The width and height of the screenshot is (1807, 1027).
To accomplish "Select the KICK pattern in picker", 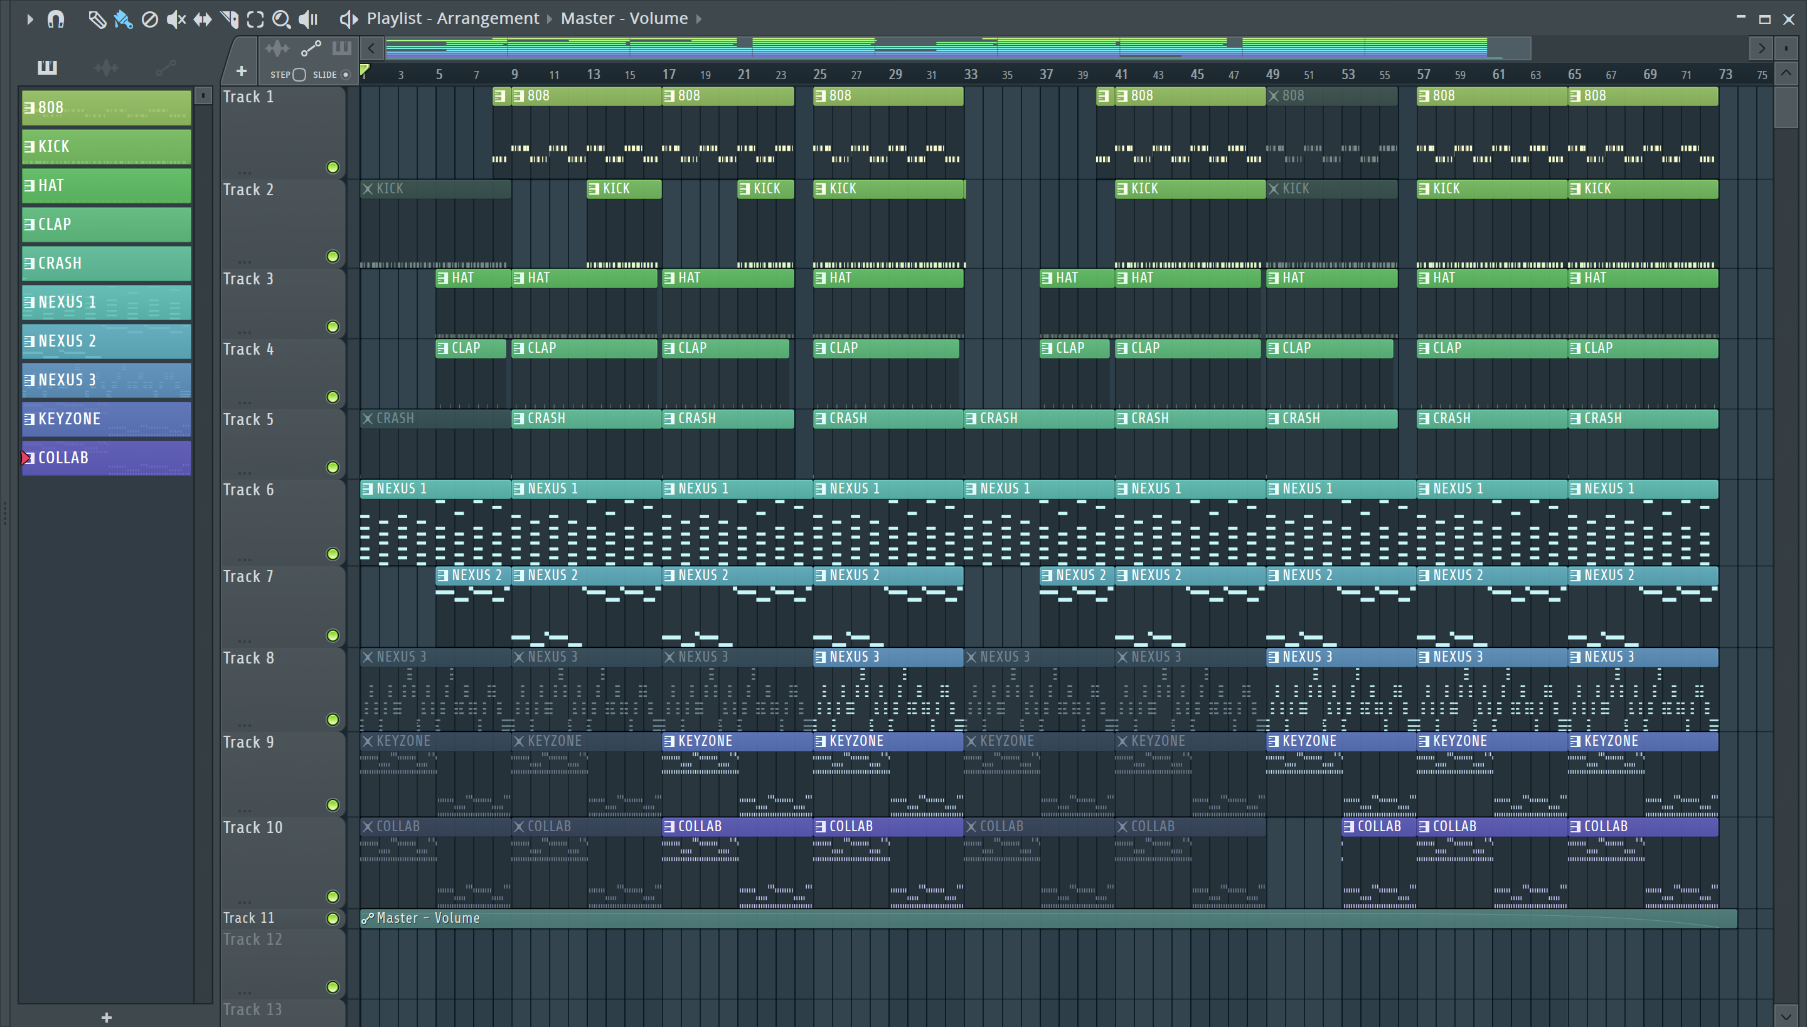I will tap(107, 147).
